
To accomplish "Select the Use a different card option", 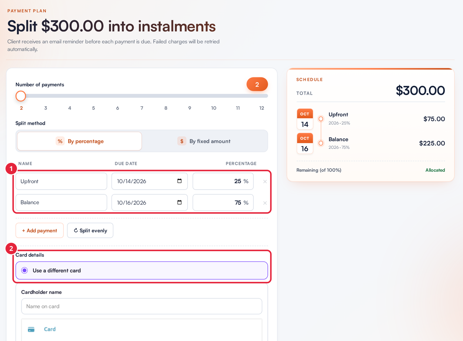I will click(141, 270).
